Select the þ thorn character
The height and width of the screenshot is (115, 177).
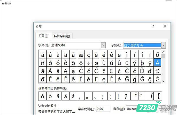(x=142, y=63)
